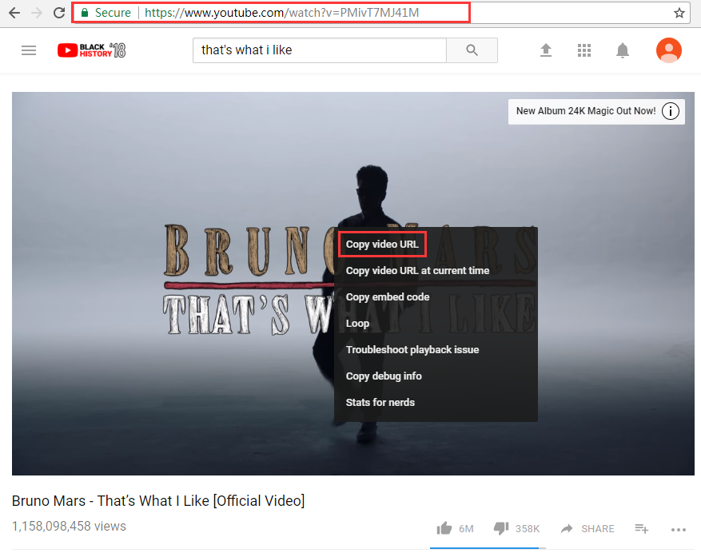Open the account avatar menu

pos(669,50)
